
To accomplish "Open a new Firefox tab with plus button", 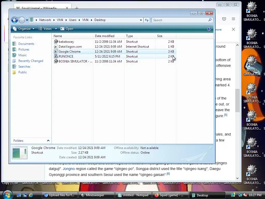I will (77, 8).
